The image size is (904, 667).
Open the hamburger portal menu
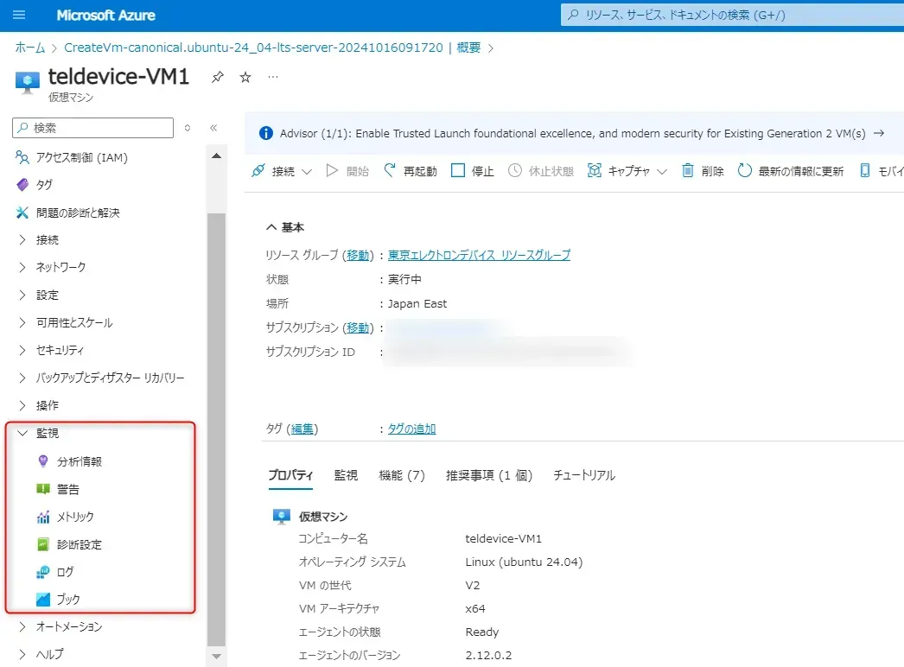point(20,16)
